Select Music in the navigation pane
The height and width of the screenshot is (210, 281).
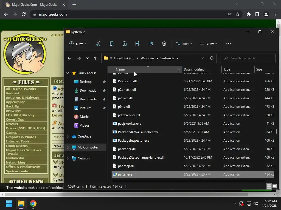[84, 116]
